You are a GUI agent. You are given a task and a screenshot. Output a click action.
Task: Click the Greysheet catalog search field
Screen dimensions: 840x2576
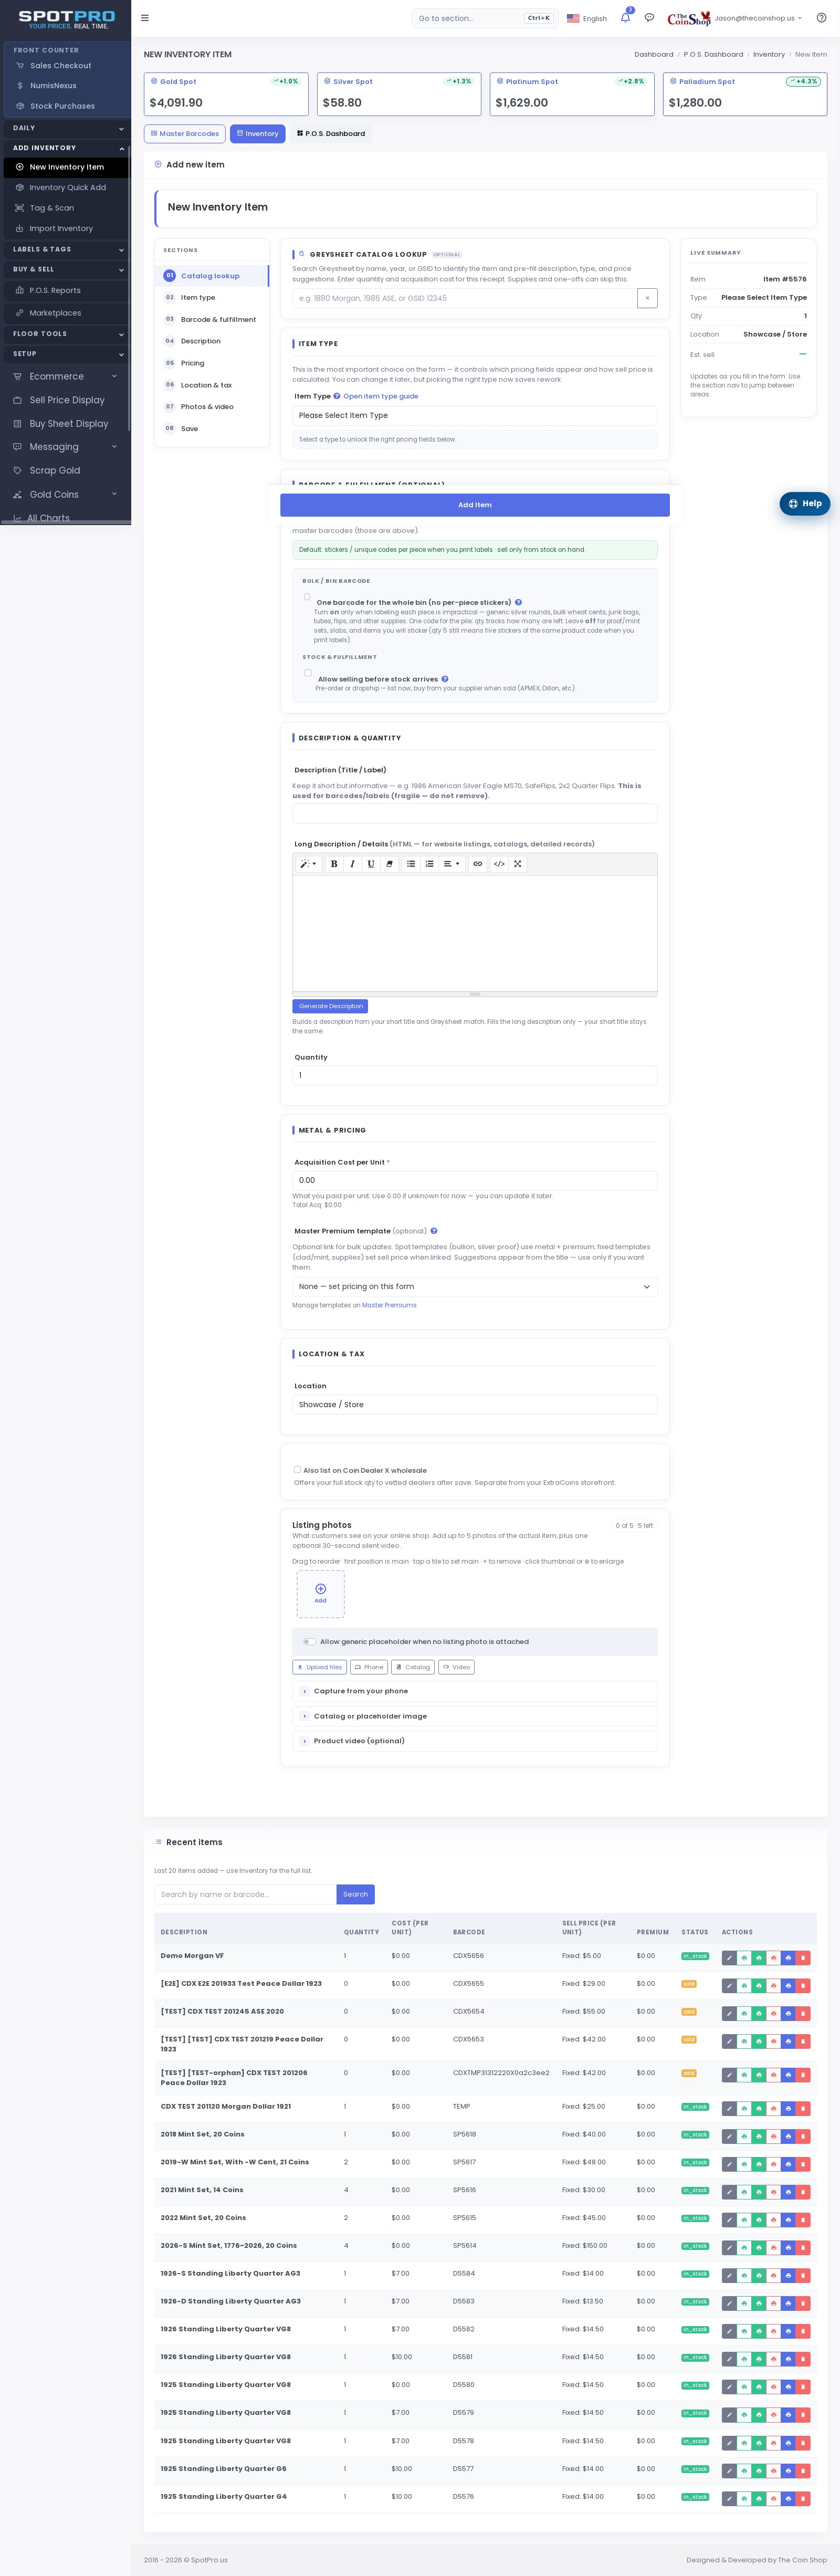pyautogui.click(x=465, y=298)
